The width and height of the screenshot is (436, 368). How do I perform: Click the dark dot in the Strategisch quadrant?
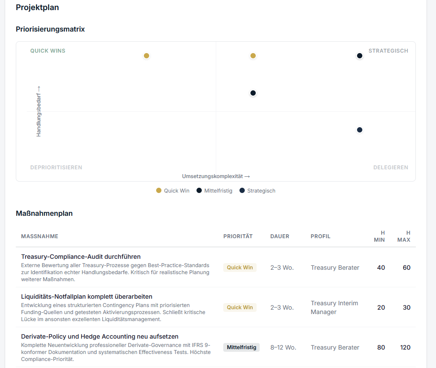[360, 56]
